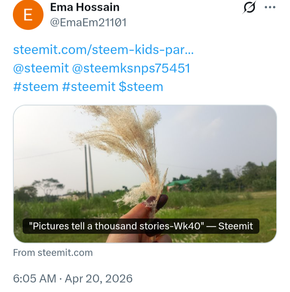Open the "Pictures tell a thousand stories-Wk40" caption
The image size is (290, 292).
pos(141,226)
